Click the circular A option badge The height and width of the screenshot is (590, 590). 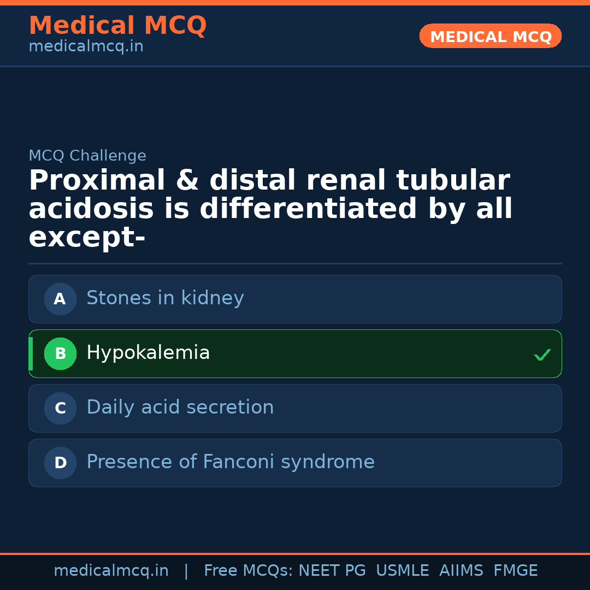pos(60,299)
